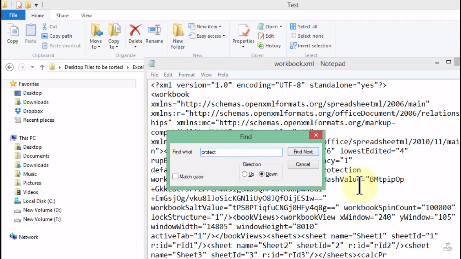Create a New folder from the ribbon

pos(178,36)
